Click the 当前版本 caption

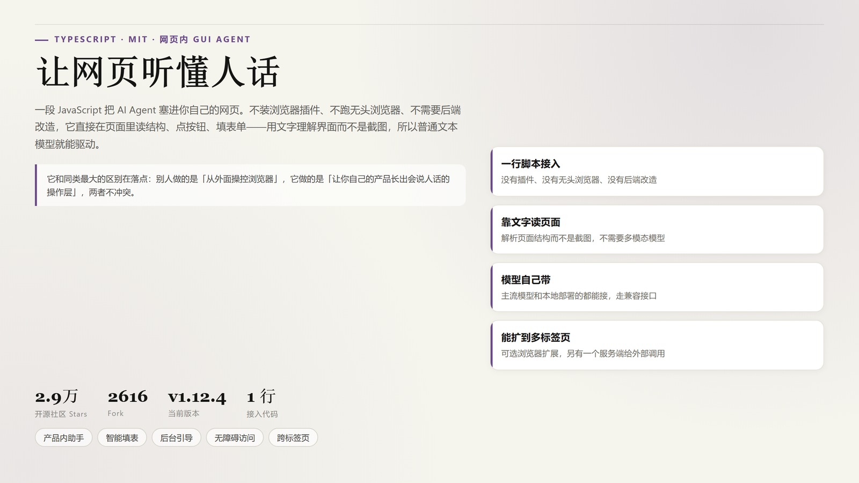(184, 414)
